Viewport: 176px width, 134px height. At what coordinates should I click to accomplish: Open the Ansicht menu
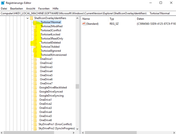pyautogui.click(x=31, y=9)
